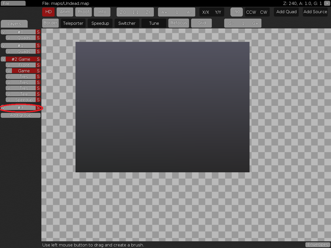Screen dimensions: 331x248
Task: Rotate brush clockwise with CW
Action: coord(264,12)
